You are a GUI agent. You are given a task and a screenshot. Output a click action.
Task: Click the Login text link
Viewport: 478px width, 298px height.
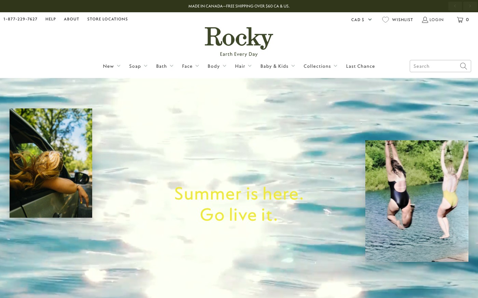[437, 20]
